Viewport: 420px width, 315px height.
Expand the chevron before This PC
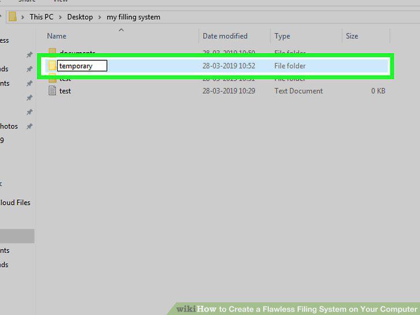pos(22,17)
